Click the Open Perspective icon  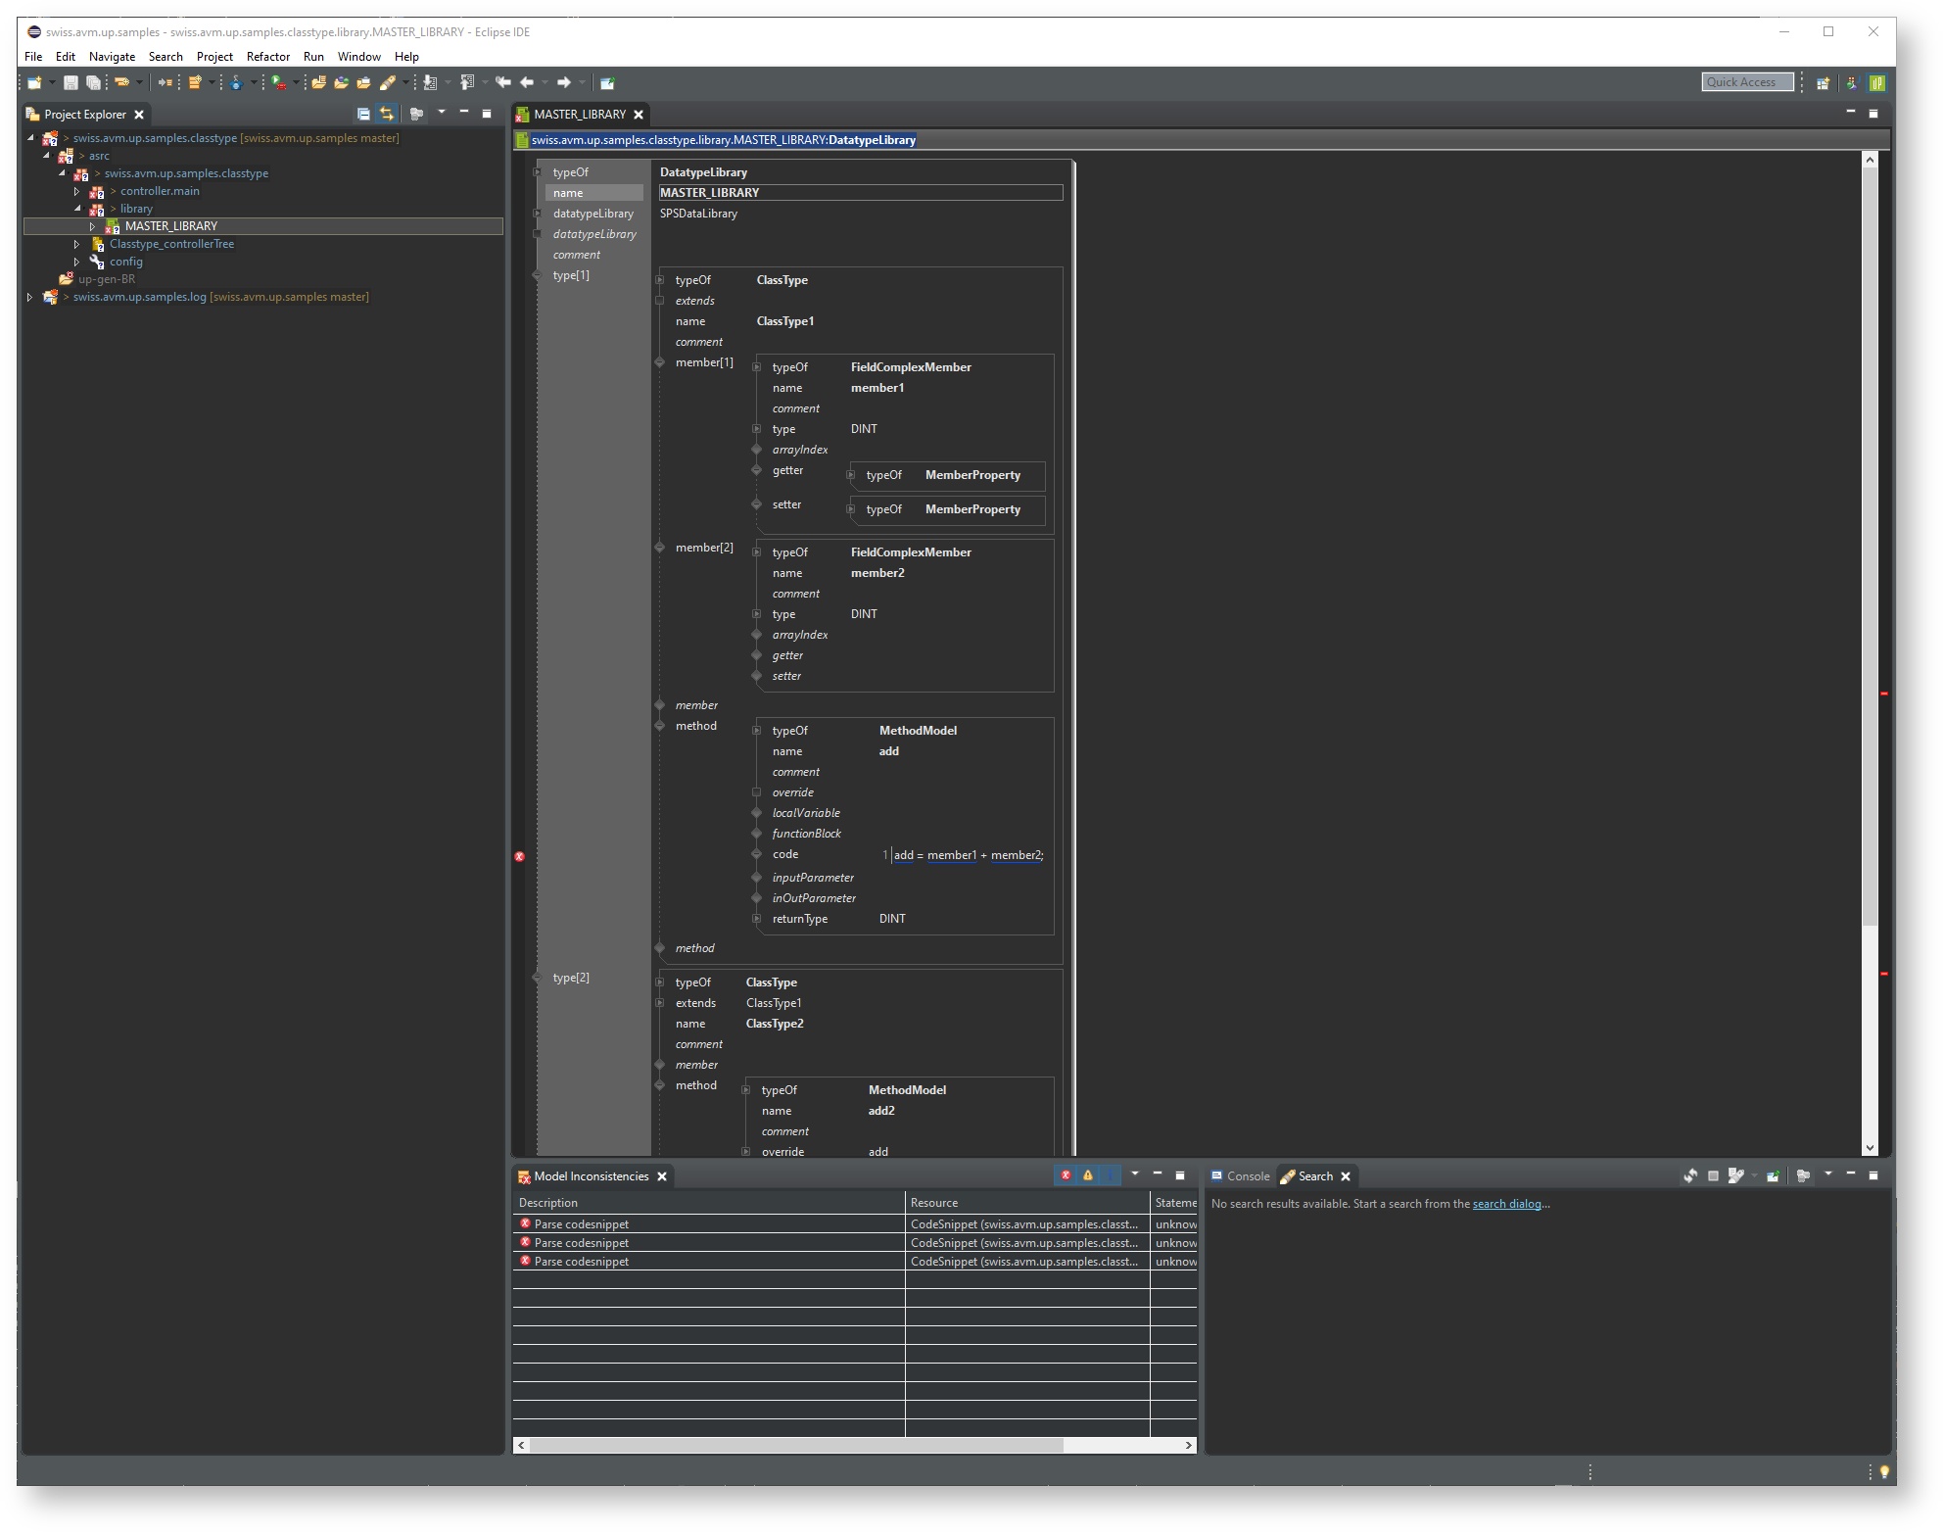pos(1823,83)
